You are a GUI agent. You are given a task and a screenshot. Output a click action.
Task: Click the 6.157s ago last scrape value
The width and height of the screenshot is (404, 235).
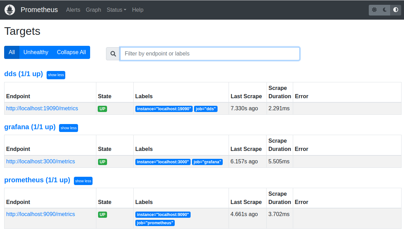[244, 162]
